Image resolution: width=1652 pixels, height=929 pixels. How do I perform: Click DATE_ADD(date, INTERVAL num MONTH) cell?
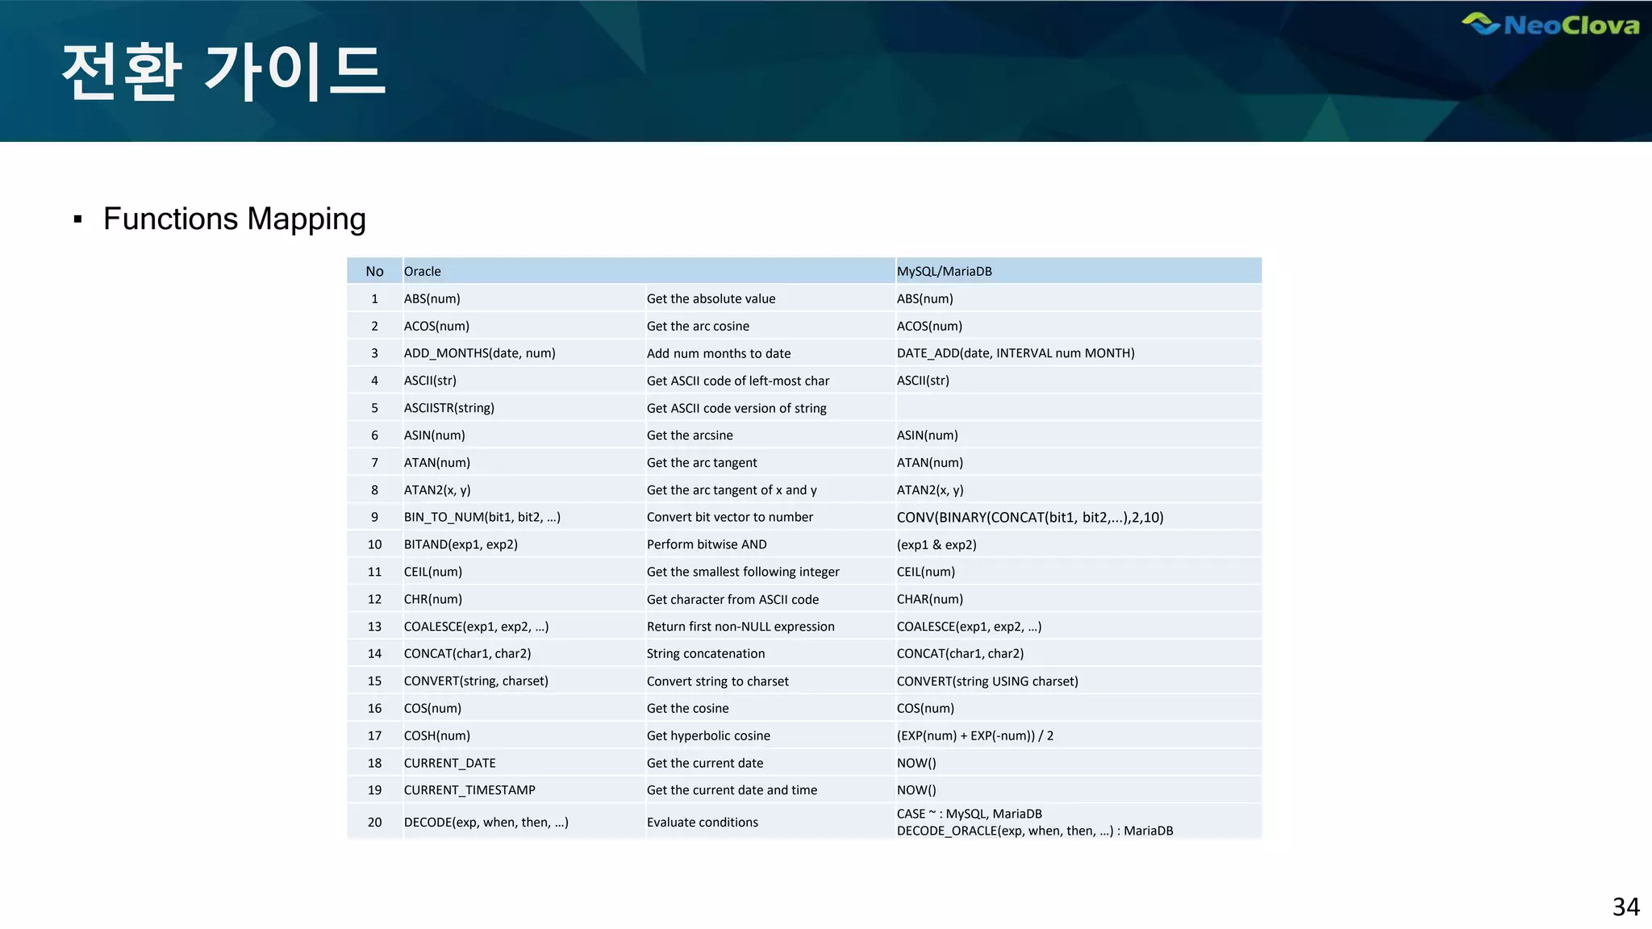click(x=1015, y=353)
